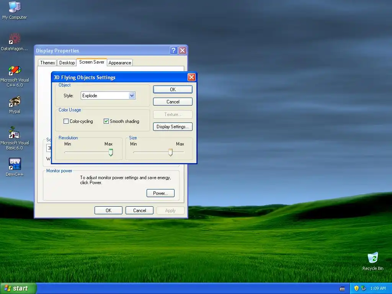Select the Recycle Bin icon
Image resolution: width=392 pixels, height=294 pixels.
(x=373, y=261)
